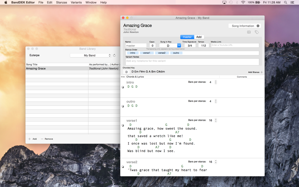The width and height of the screenshot is (299, 187).
Task: Click the Add Stanza plus icon
Action: 262,72
